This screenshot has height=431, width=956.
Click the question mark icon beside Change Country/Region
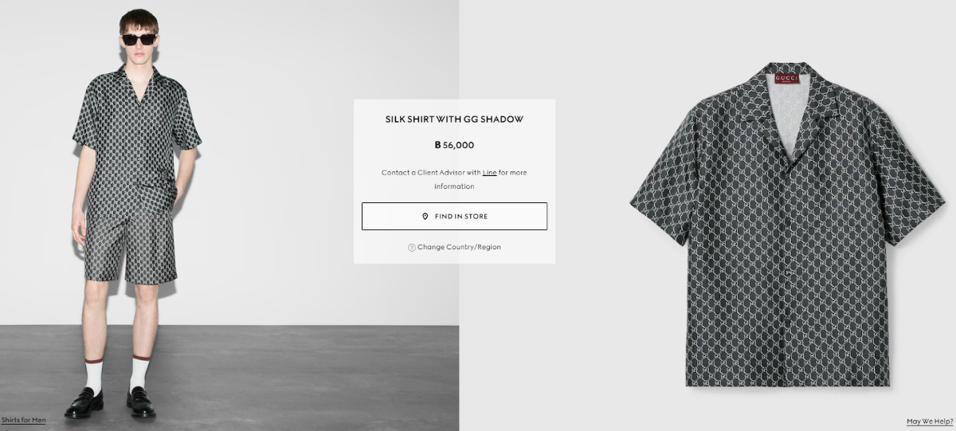[412, 248]
